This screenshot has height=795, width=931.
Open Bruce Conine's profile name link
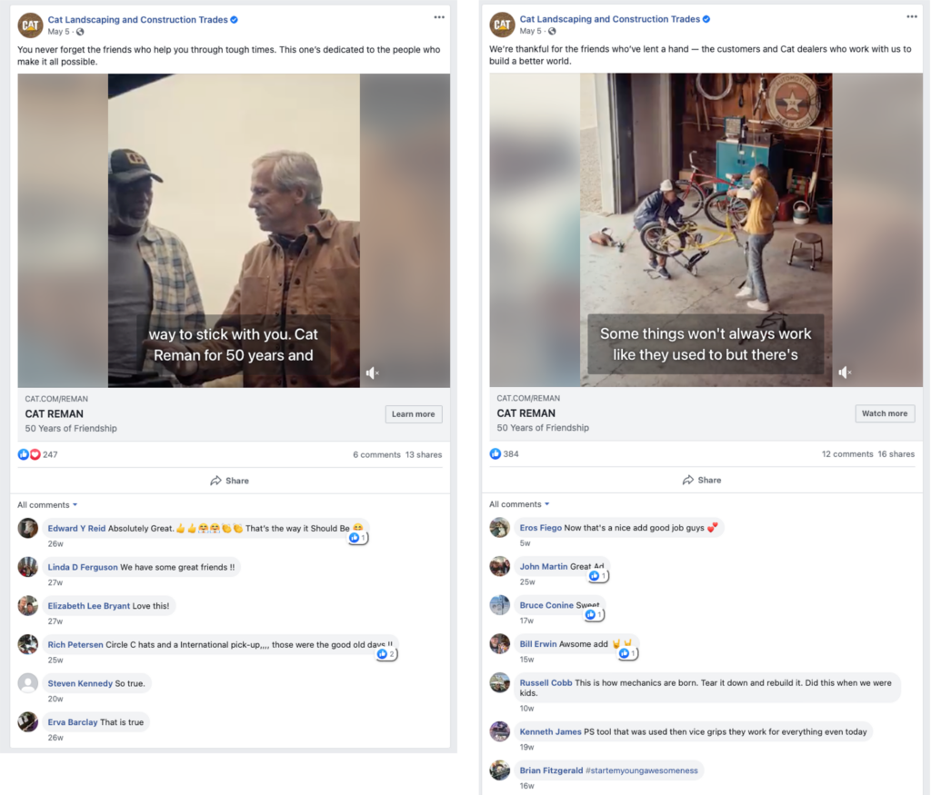[x=546, y=605]
